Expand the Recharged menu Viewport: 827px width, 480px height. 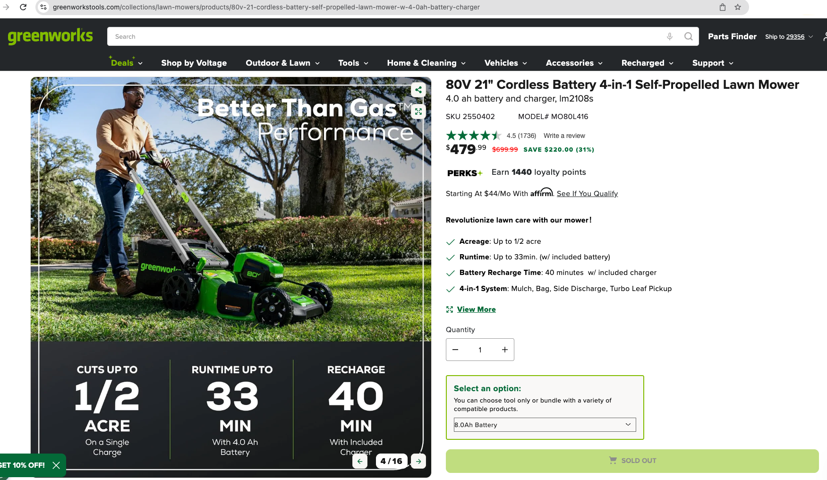point(648,63)
